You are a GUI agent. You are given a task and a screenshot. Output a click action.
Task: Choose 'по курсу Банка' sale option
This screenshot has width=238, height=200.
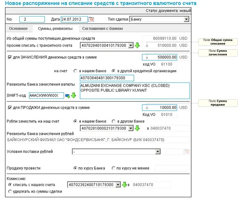75,168
